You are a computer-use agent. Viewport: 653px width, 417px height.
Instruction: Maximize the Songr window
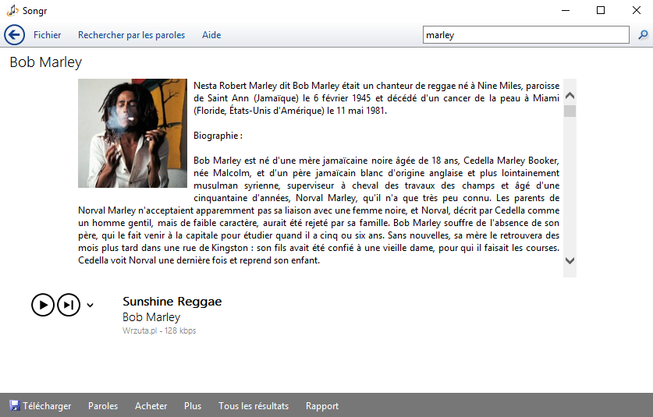click(601, 10)
